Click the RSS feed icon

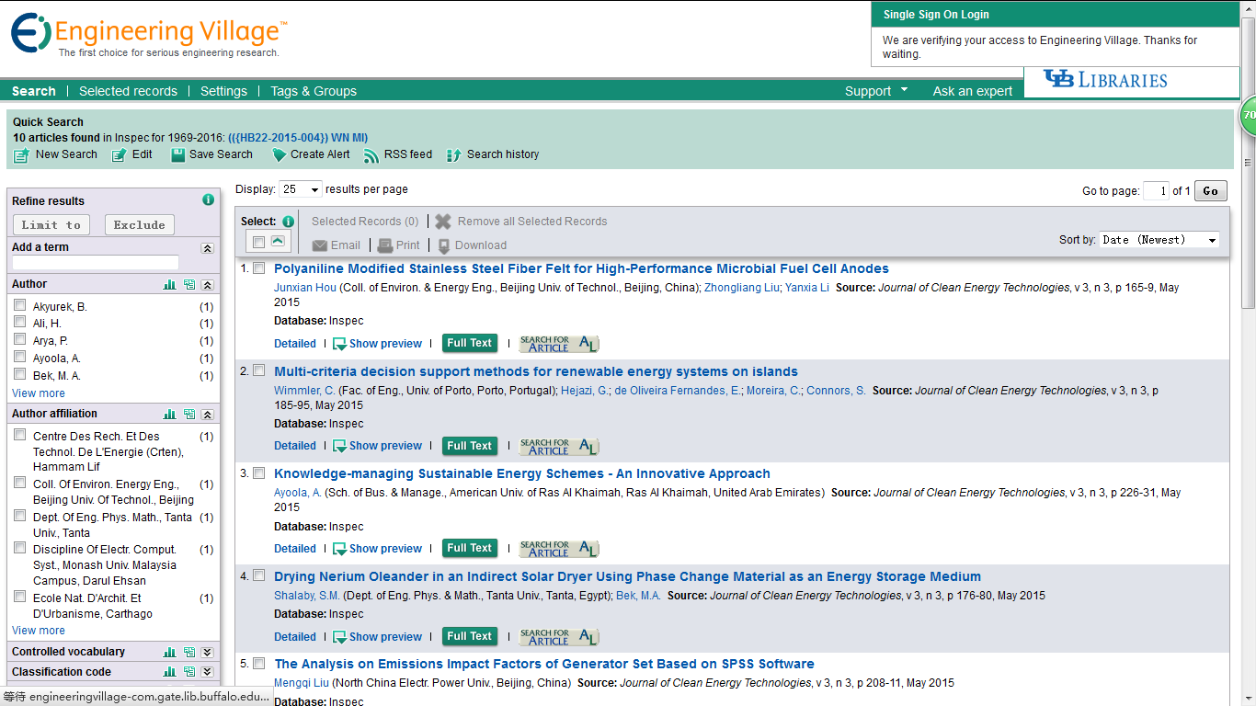click(x=371, y=155)
